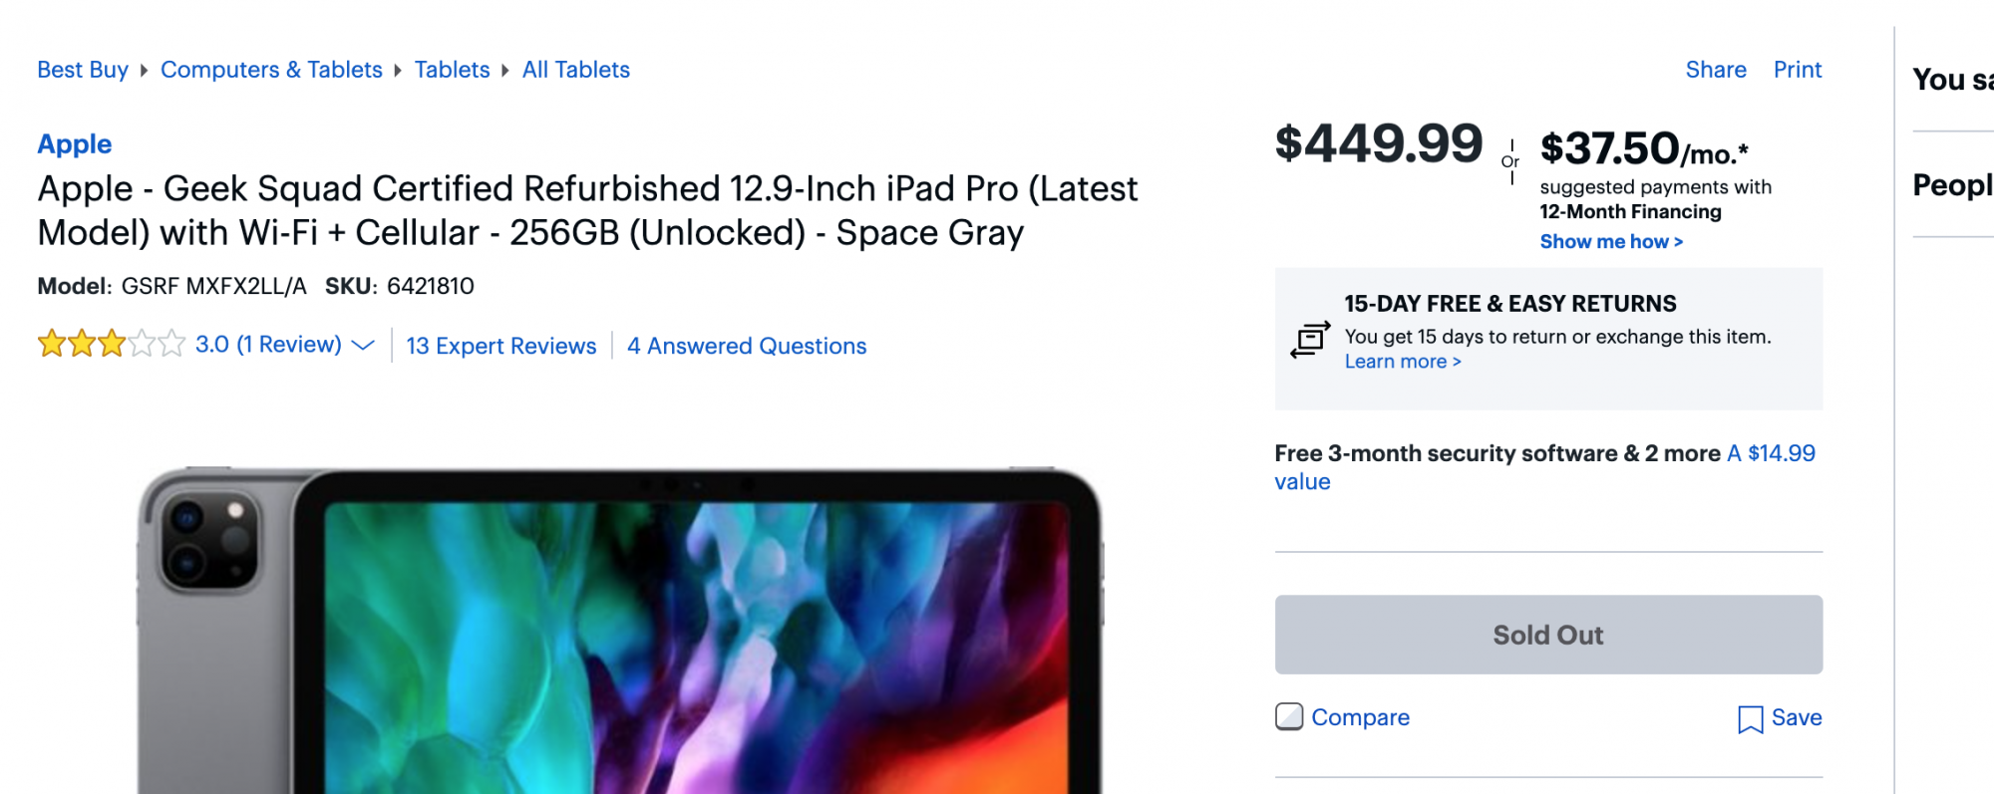This screenshot has height=794, width=1994.
Task: Open All Tablets breadcrumb link
Action: (x=576, y=70)
